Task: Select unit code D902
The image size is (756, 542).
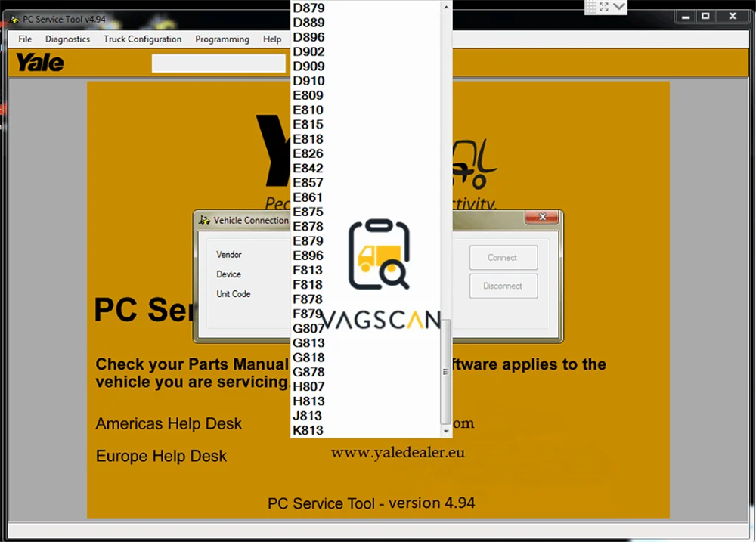Action: tap(365, 51)
